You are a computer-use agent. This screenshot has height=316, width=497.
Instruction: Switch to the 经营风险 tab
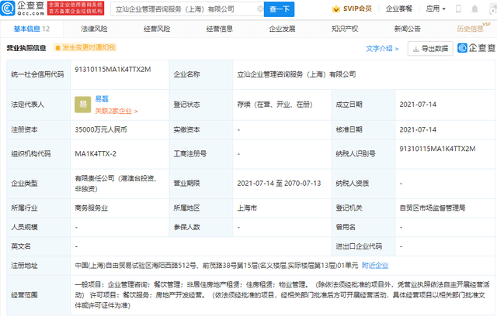(x=157, y=29)
